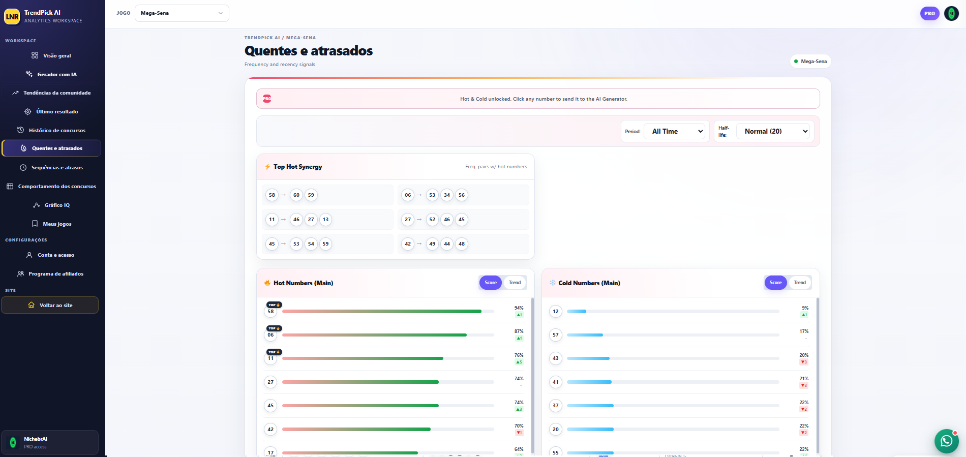
Task: Go to Gerador com IA page
Action: [x=51, y=74]
